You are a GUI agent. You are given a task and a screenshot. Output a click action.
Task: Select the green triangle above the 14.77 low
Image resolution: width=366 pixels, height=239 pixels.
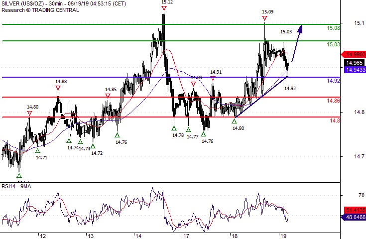(188, 130)
